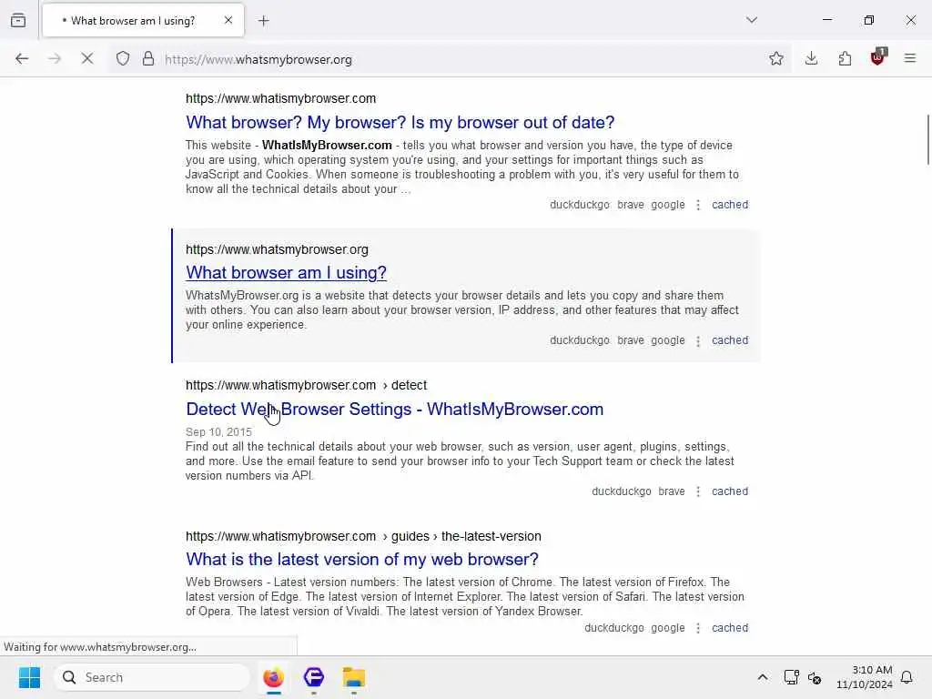
Task: Open 'What browser? My browser?' result link
Action: (400, 123)
